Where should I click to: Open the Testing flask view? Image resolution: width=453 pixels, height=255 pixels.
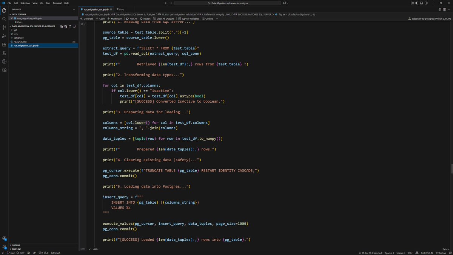[4, 53]
